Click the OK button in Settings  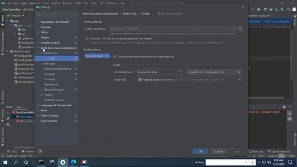tap(200, 151)
